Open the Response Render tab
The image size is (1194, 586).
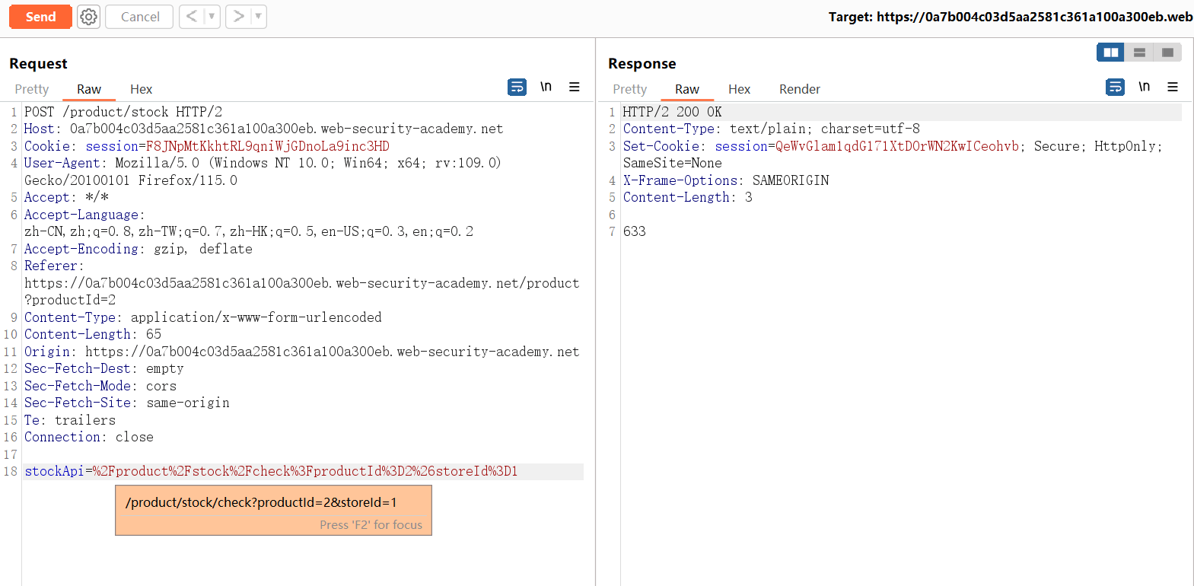pyautogui.click(x=799, y=90)
